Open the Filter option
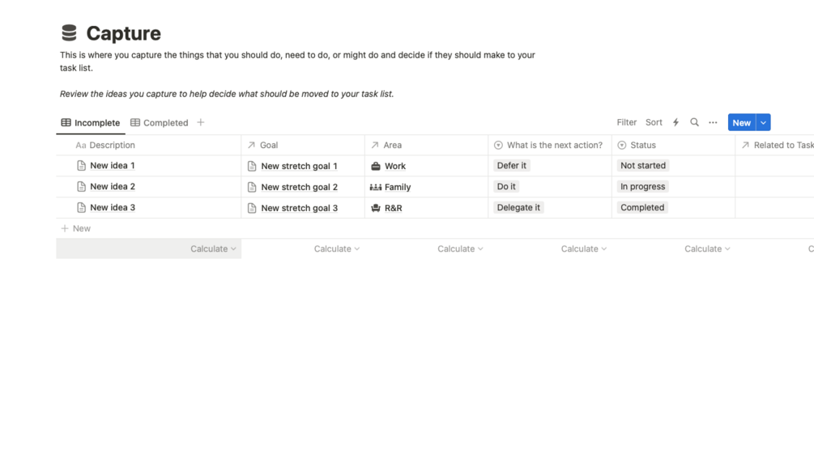 coord(626,122)
